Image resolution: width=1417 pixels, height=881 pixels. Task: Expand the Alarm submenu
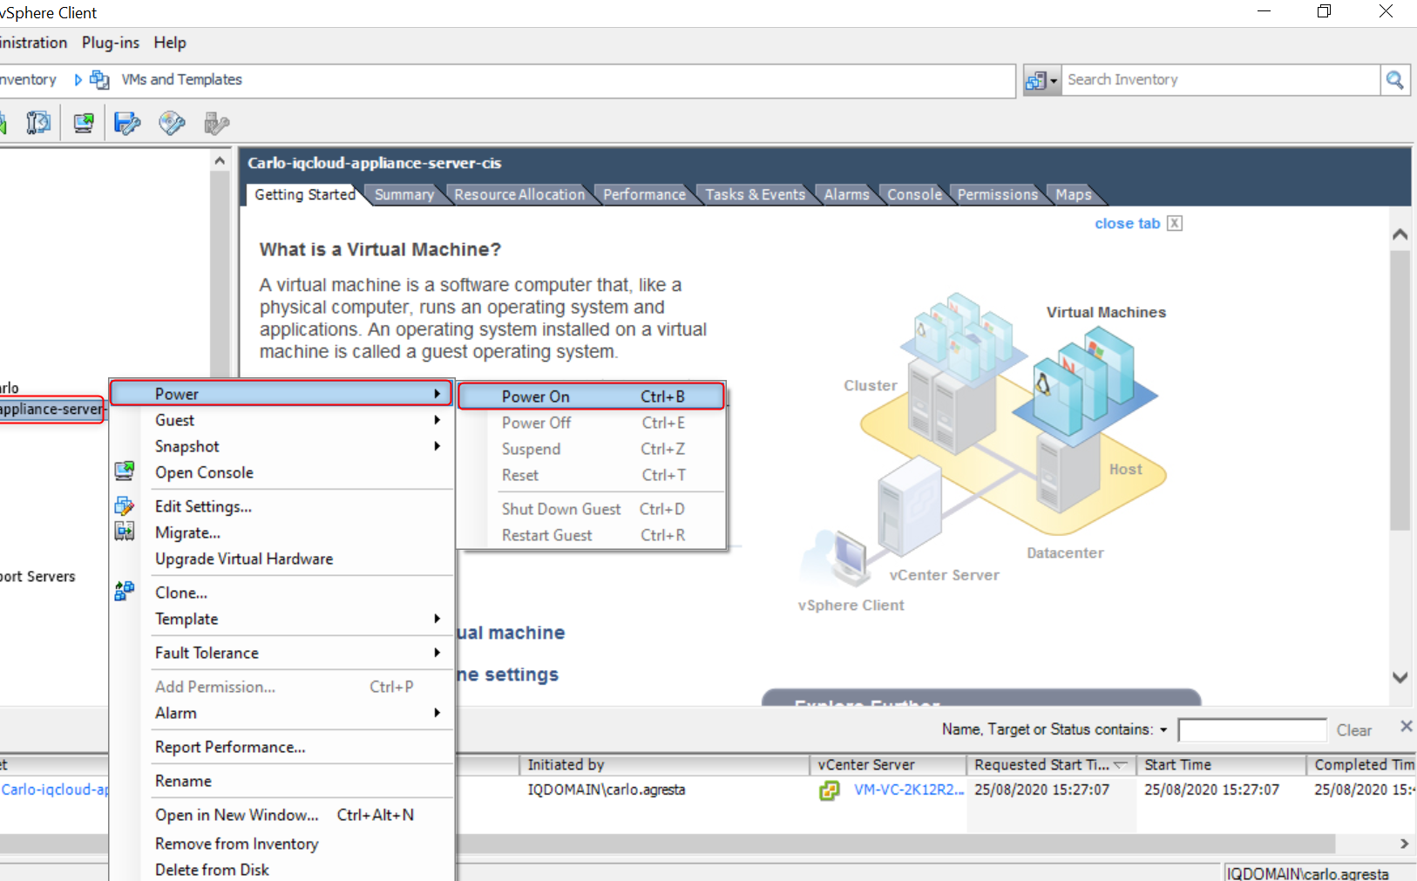tap(437, 713)
